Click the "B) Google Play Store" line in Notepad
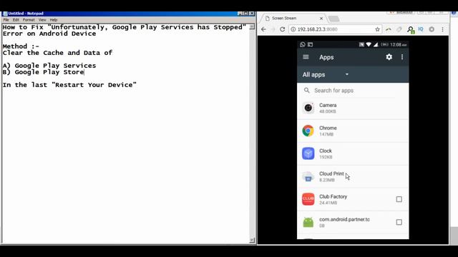The height and width of the screenshot is (257, 458). pyautogui.click(x=43, y=72)
